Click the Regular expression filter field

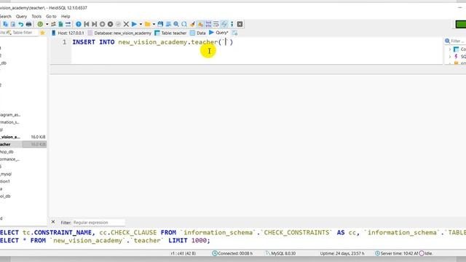(99, 223)
